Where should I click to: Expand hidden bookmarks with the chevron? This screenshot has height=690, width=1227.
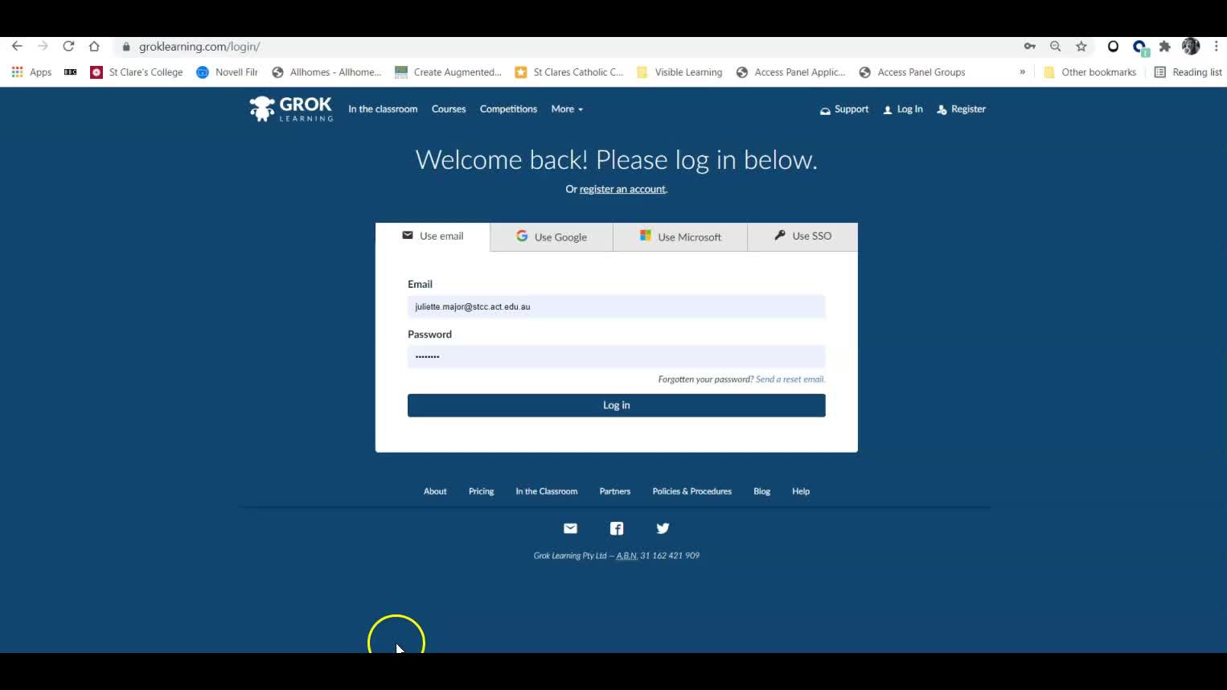1021,72
